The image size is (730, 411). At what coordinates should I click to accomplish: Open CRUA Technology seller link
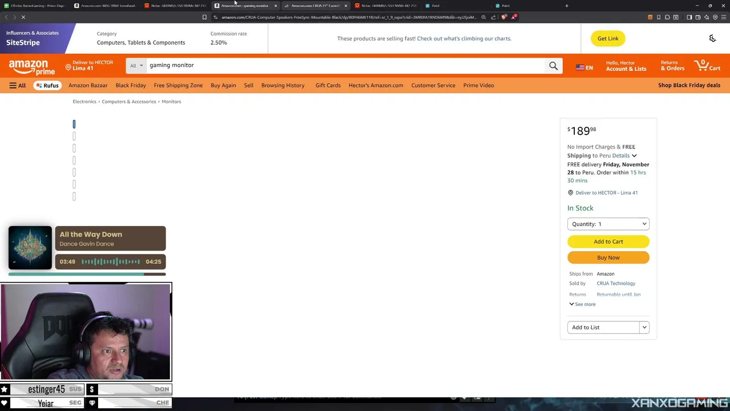point(616,283)
